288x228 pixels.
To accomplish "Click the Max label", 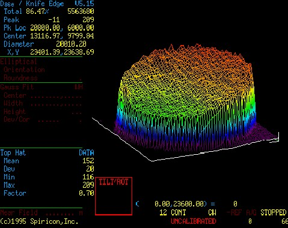I will pyautogui.click(x=9, y=185).
